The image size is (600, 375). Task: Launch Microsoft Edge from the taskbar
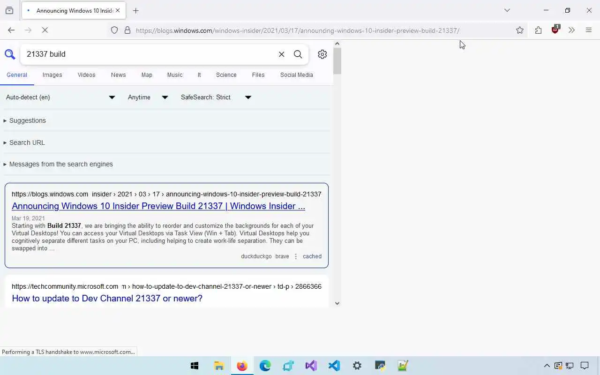tap(265, 366)
